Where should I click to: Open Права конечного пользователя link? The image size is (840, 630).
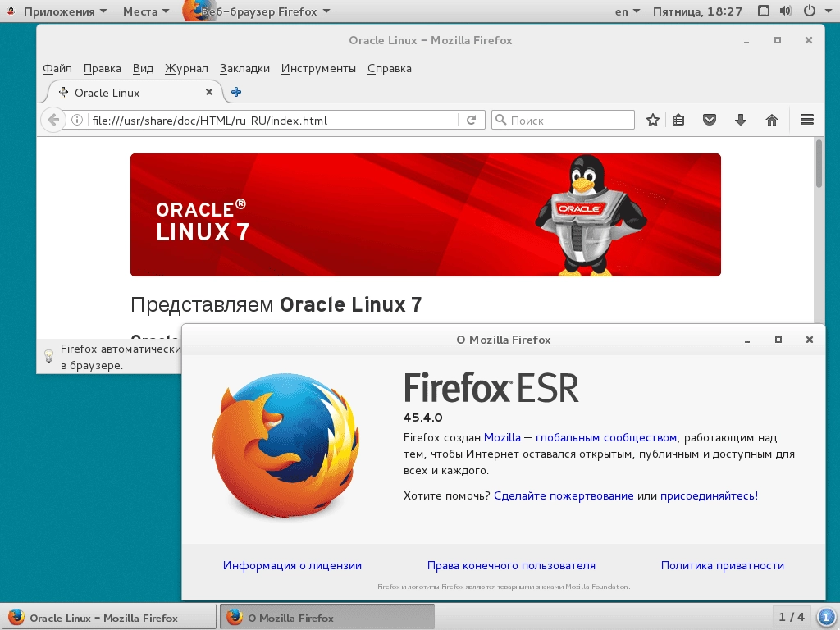[x=511, y=565]
